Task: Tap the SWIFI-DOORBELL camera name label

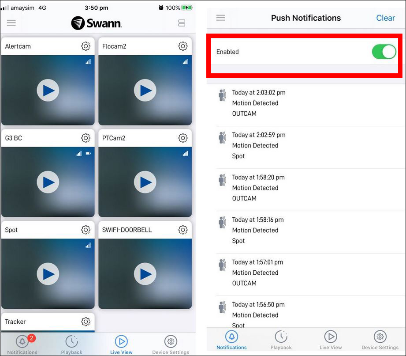Action: pyautogui.click(x=127, y=230)
